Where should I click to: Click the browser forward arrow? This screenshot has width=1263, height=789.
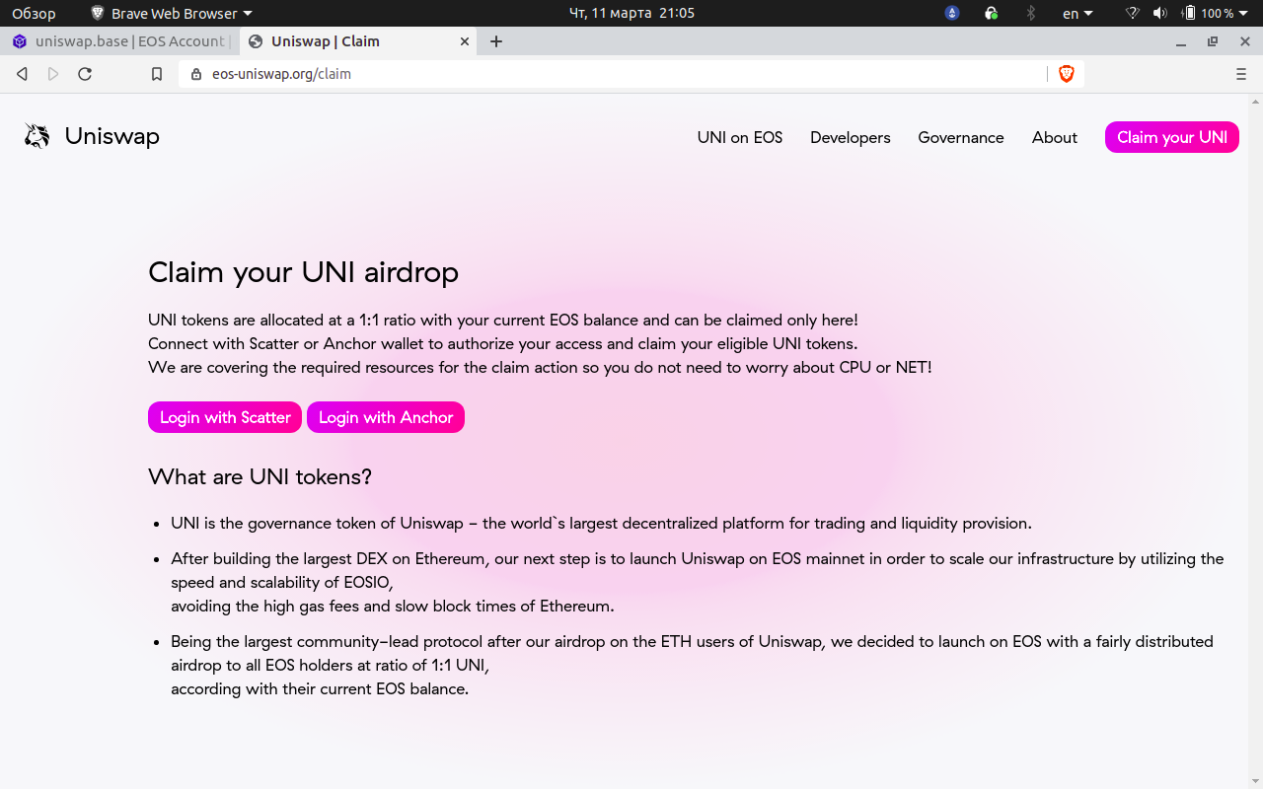(x=53, y=74)
